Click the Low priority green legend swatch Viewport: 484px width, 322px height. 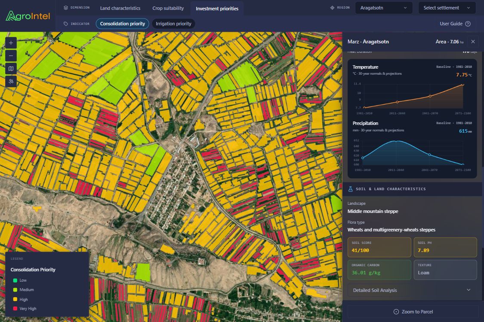pos(15,280)
